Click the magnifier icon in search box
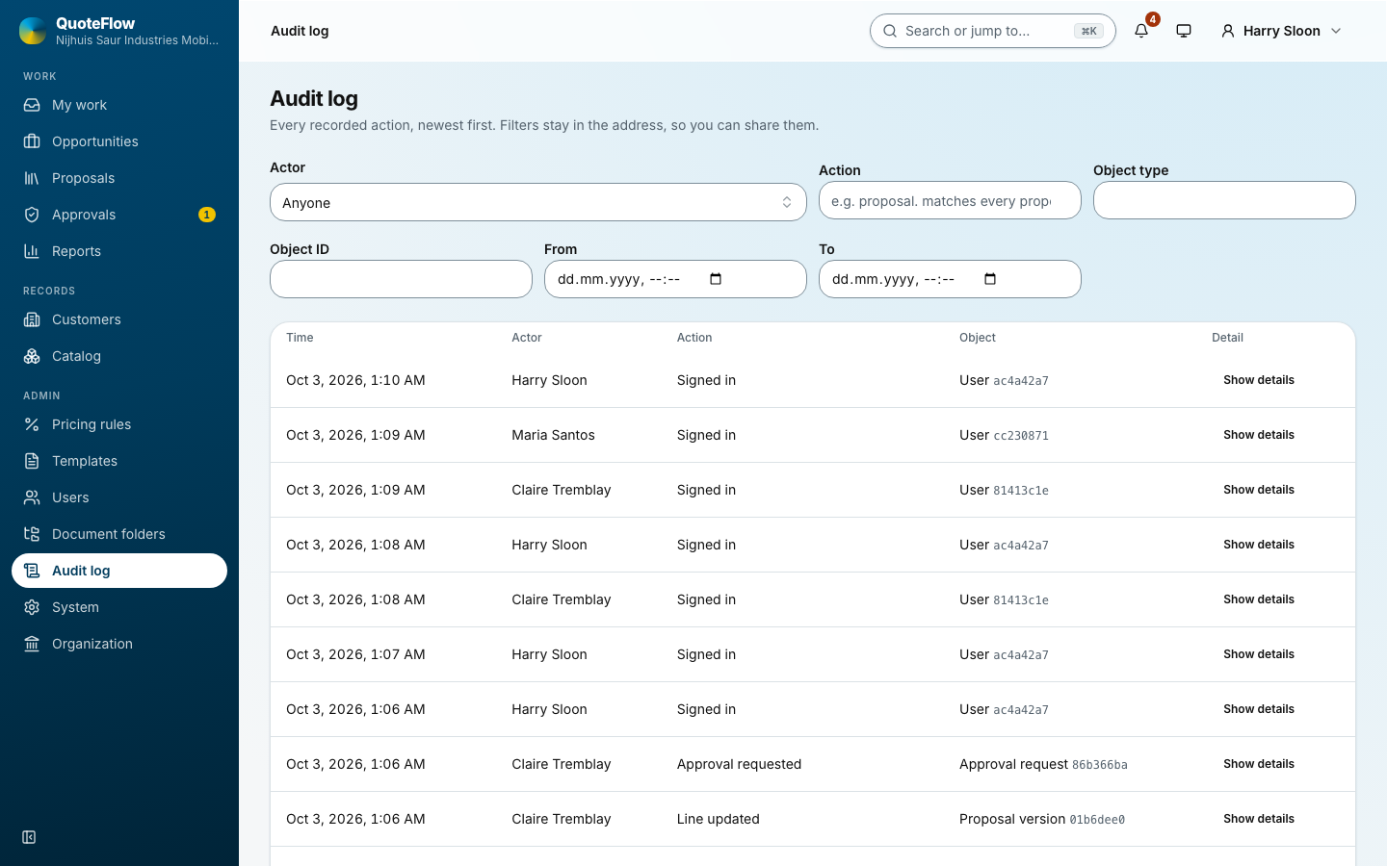Image resolution: width=1387 pixels, height=866 pixels. point(890,31)
